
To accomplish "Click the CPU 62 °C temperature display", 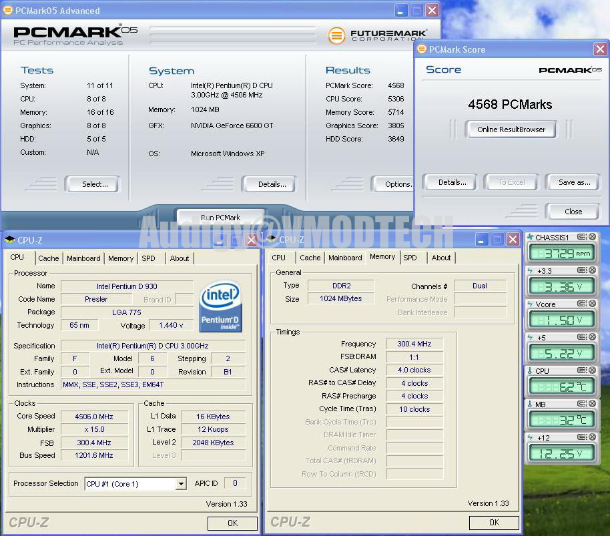I will point(562,387).
